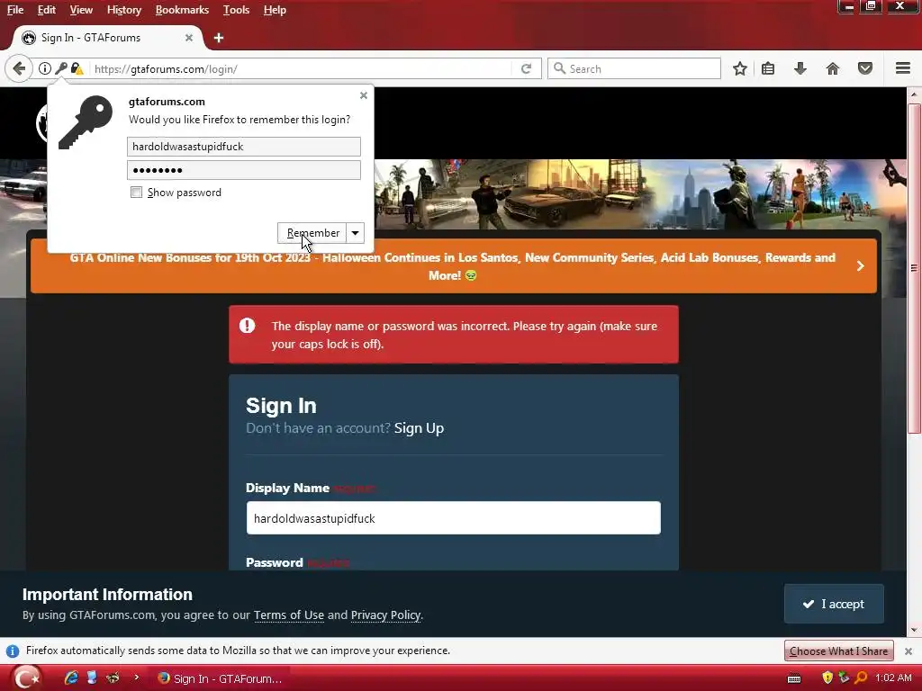Screen dimensions: 922x691
Task: Click the username field in Firefox popup
Action: pyautogui.click(x=243, y=147)
